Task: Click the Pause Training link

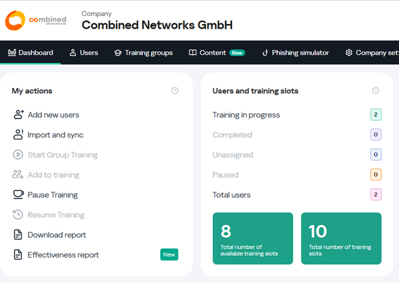Action: tap(53, 195)
